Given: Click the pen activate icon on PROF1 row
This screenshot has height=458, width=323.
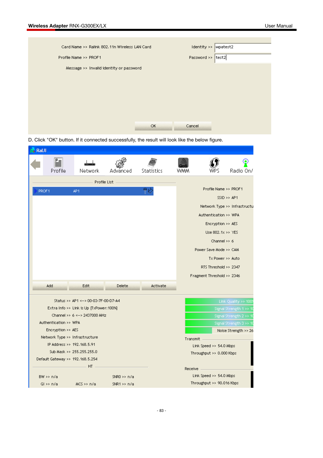Looking at the screenshot, I should (150, 191).
